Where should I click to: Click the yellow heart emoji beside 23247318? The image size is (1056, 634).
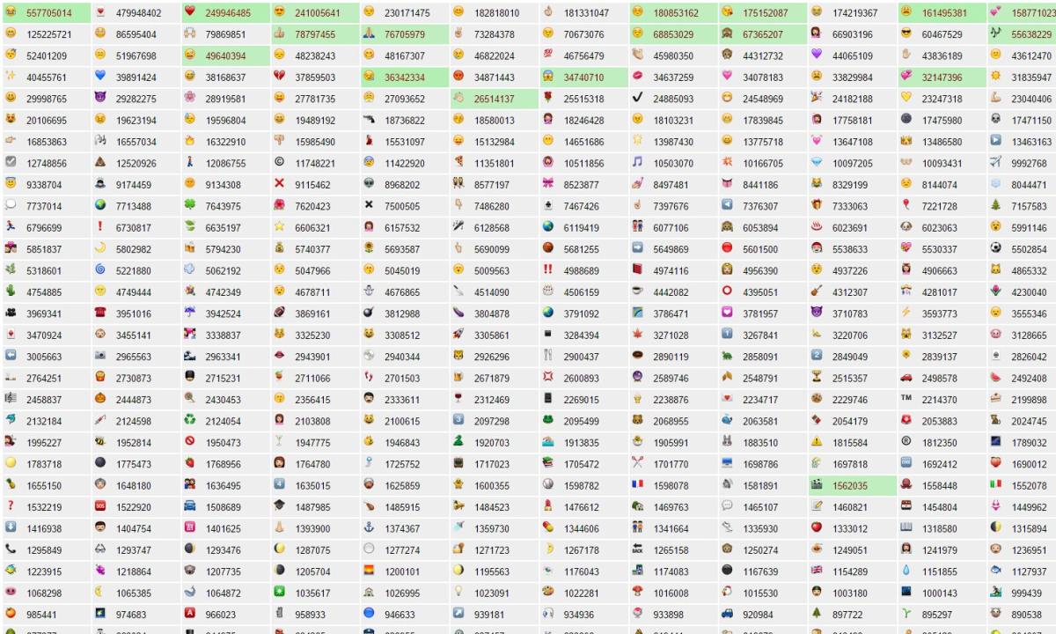pos(906,98)
